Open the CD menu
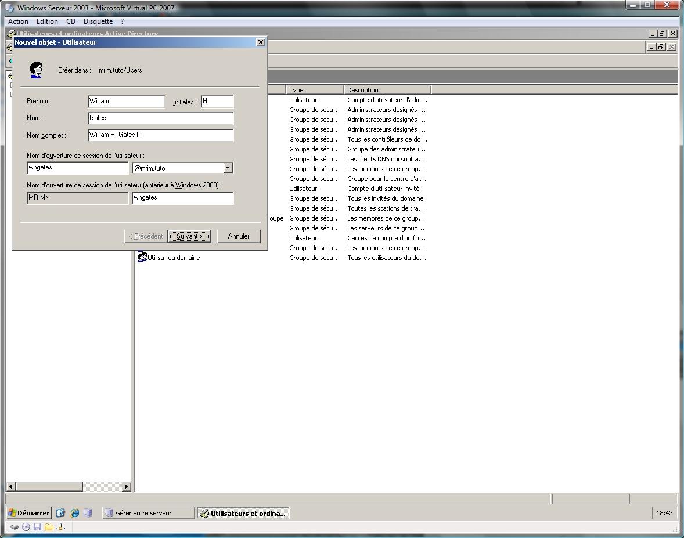684x538 pixels. (71, 21)
